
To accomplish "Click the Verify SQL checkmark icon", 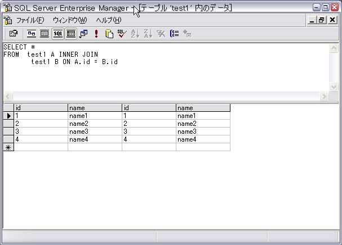I will pos(122,34).
